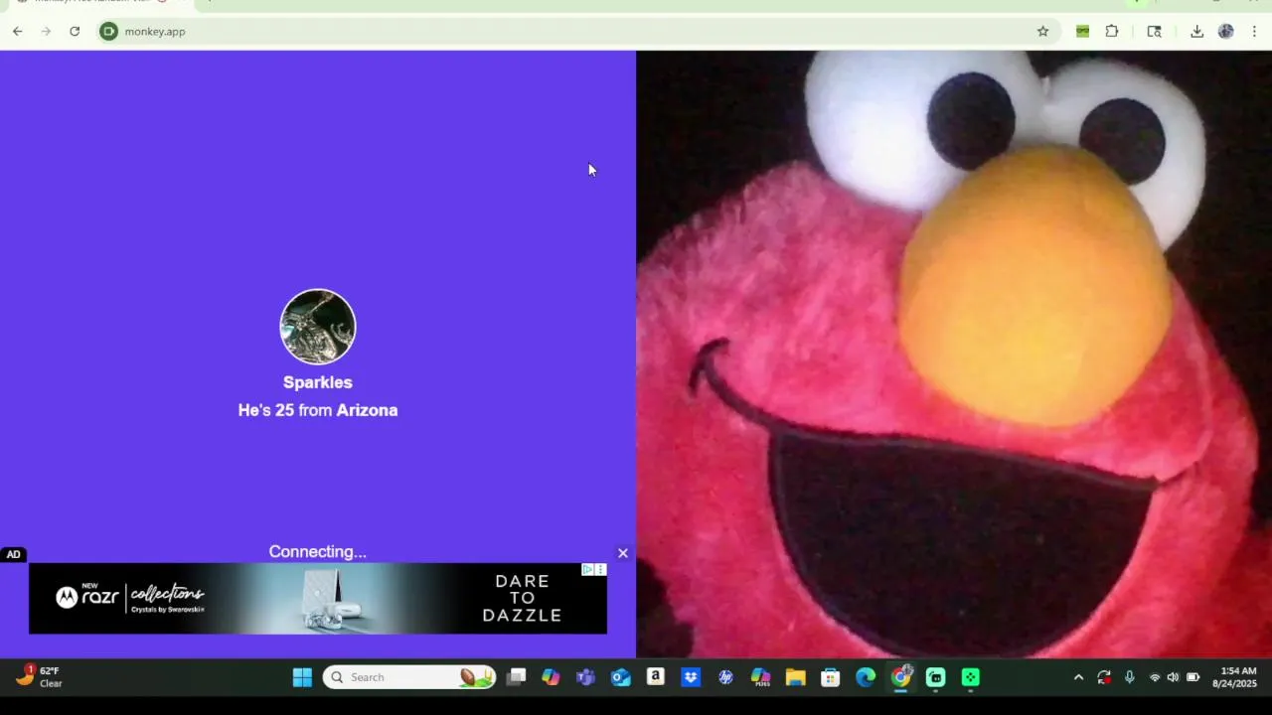The width and height of the screenshot is (1272, 715).
Task: View site information for monkey.app
Action: tap(108, 31)
